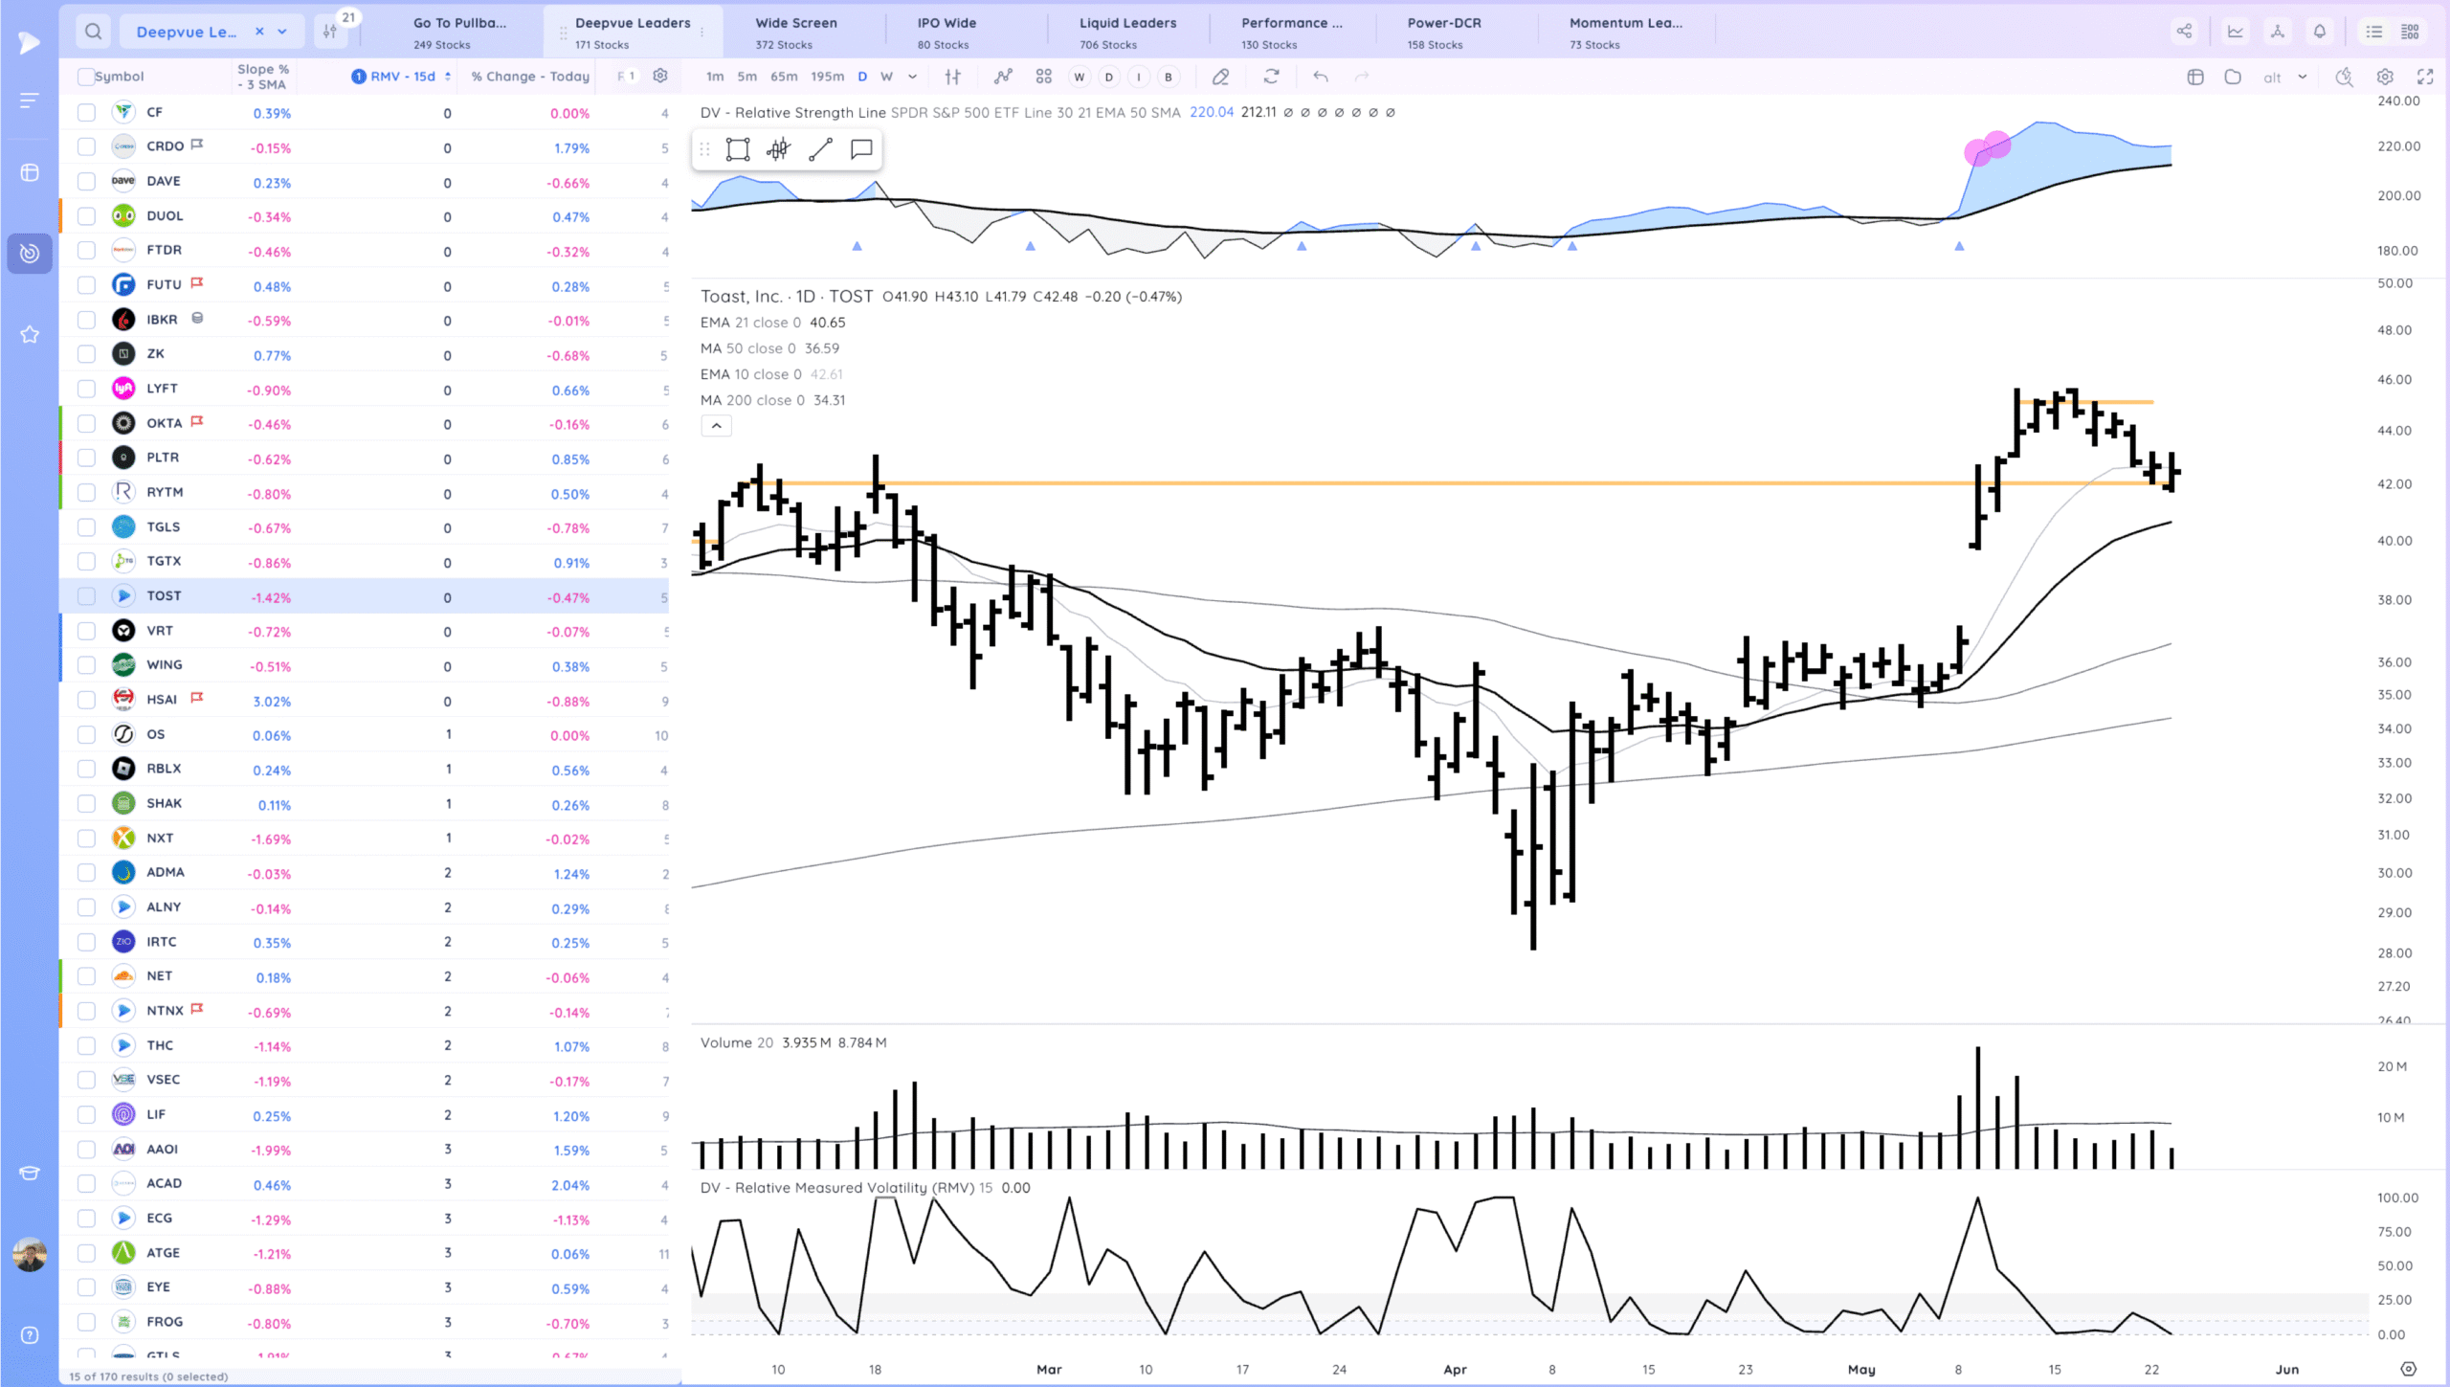Click the refresh chart icon
2450x1387 pixels.
1271,77
